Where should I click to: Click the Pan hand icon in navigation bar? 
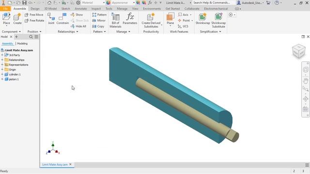[x=306, y=81]
